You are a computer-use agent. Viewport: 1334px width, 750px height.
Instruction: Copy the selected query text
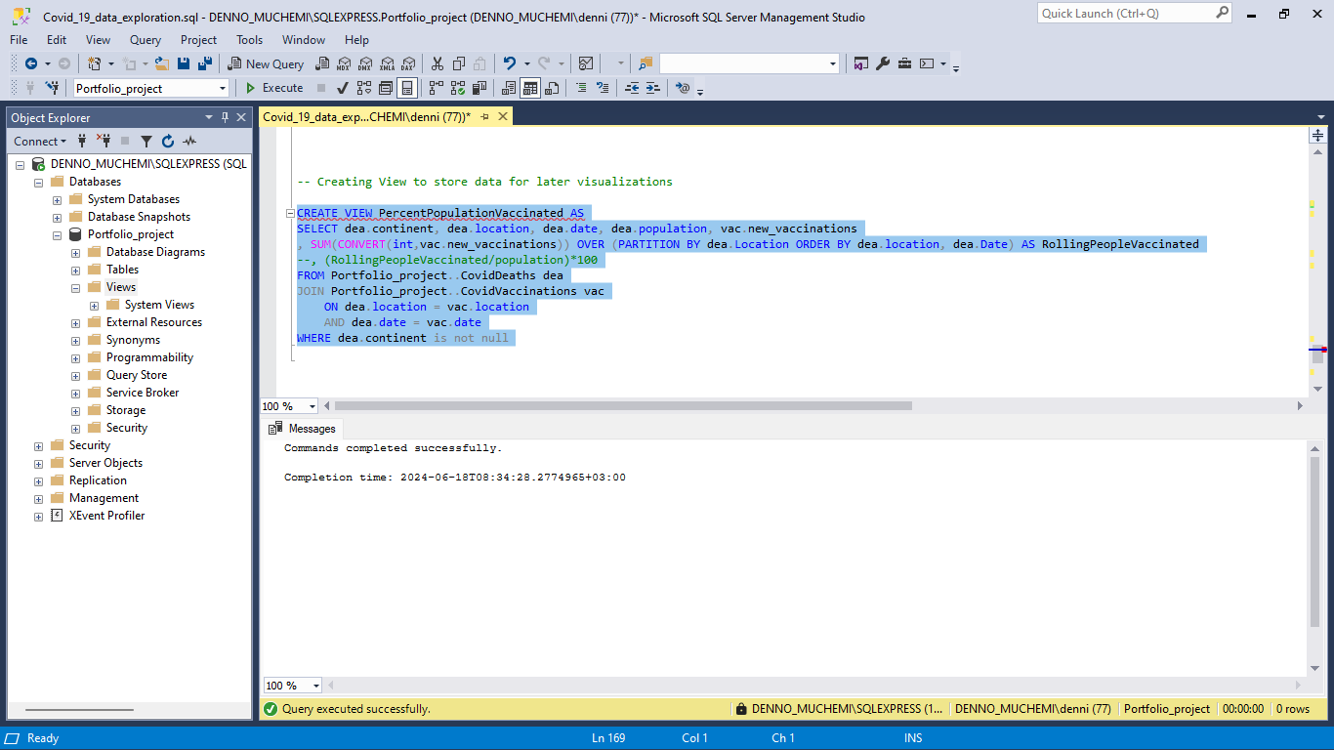pos(458,63)
